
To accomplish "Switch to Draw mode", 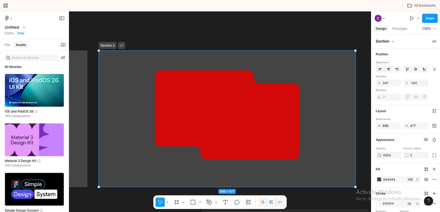I will (x=263, y=202).
